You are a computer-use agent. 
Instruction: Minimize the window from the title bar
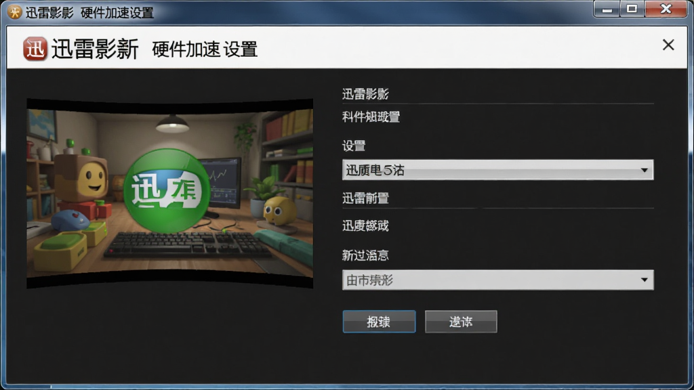(x=607, y=9)
